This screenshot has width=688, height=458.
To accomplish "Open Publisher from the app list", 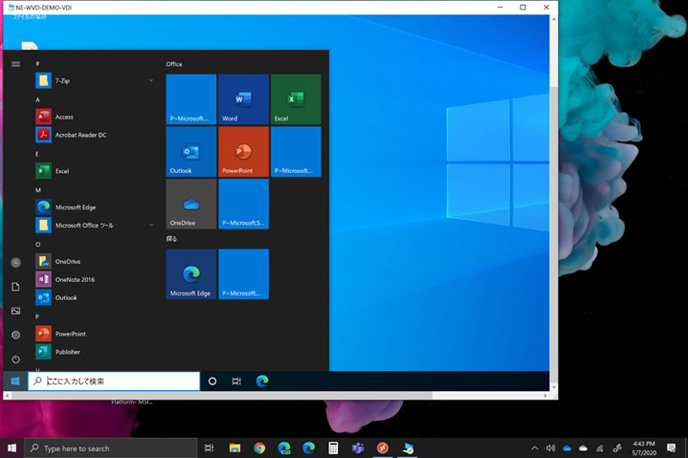I will click(x=67, y=352).
